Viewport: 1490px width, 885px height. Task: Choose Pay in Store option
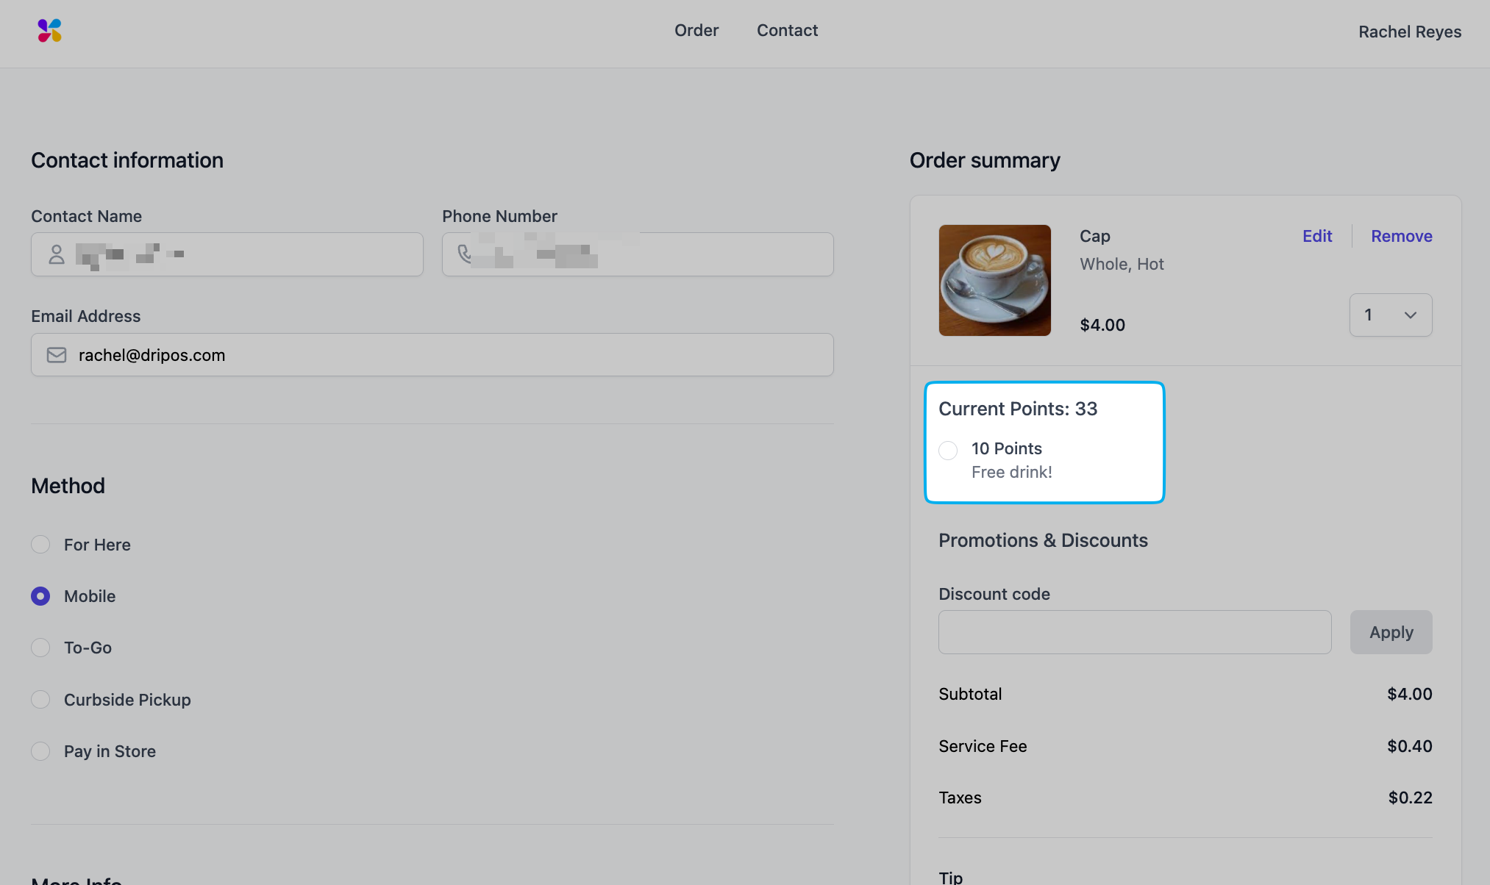[x=40, y=751]
